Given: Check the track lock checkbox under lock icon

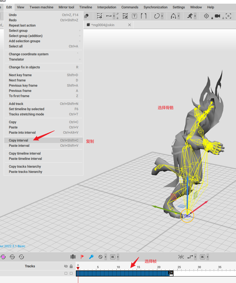Looking at the screenshot, I should [x=71, y=273].
